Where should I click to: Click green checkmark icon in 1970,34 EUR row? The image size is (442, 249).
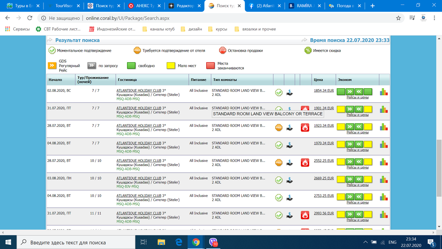click(279, 145)
